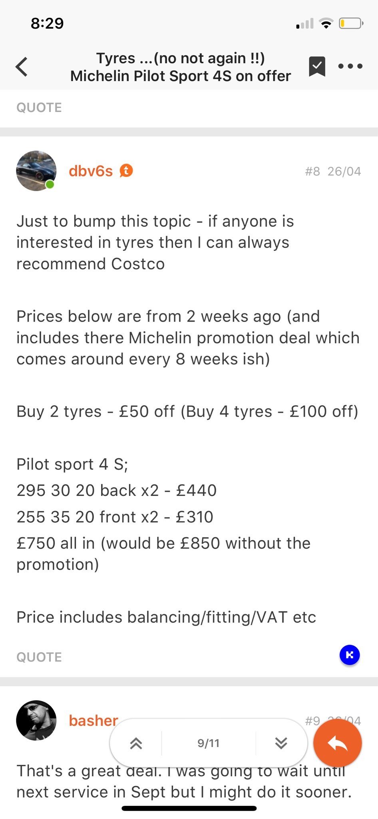
Task: Jump to the first post with up chevrons
Action: 136,743
